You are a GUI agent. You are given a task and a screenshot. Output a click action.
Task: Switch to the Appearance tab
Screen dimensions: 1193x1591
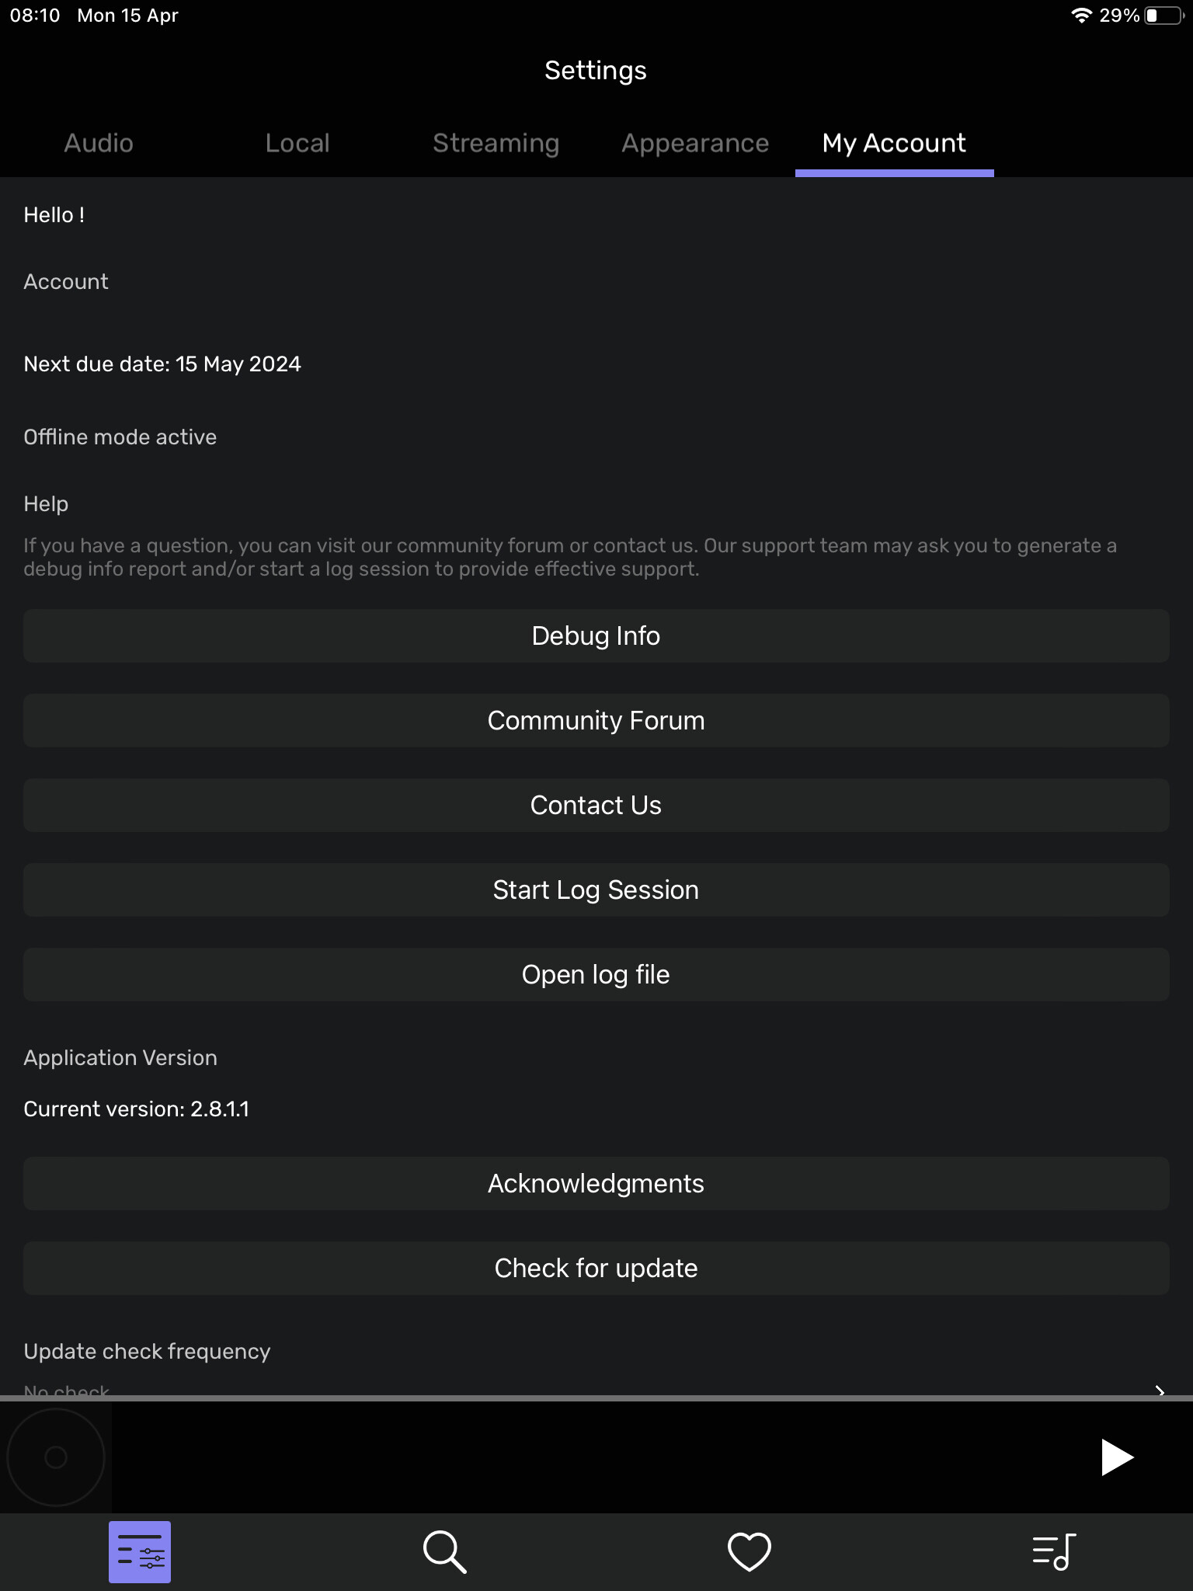[x=695, y=143]
